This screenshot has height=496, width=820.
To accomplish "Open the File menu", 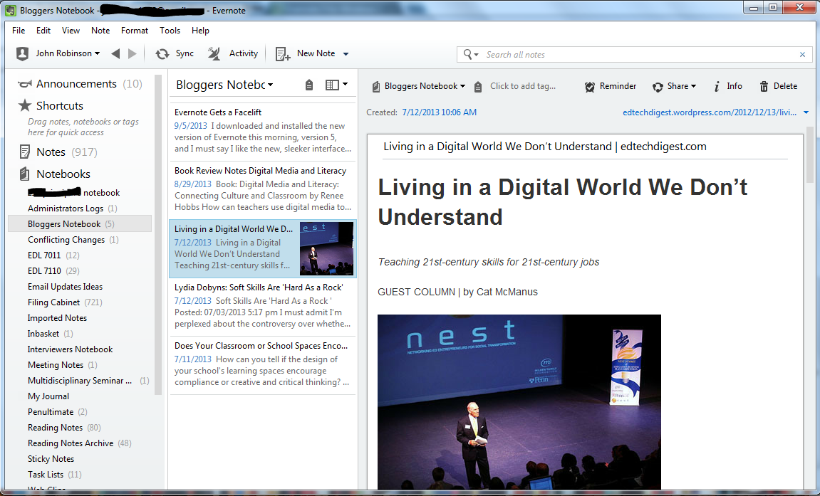I will point(19,31).
